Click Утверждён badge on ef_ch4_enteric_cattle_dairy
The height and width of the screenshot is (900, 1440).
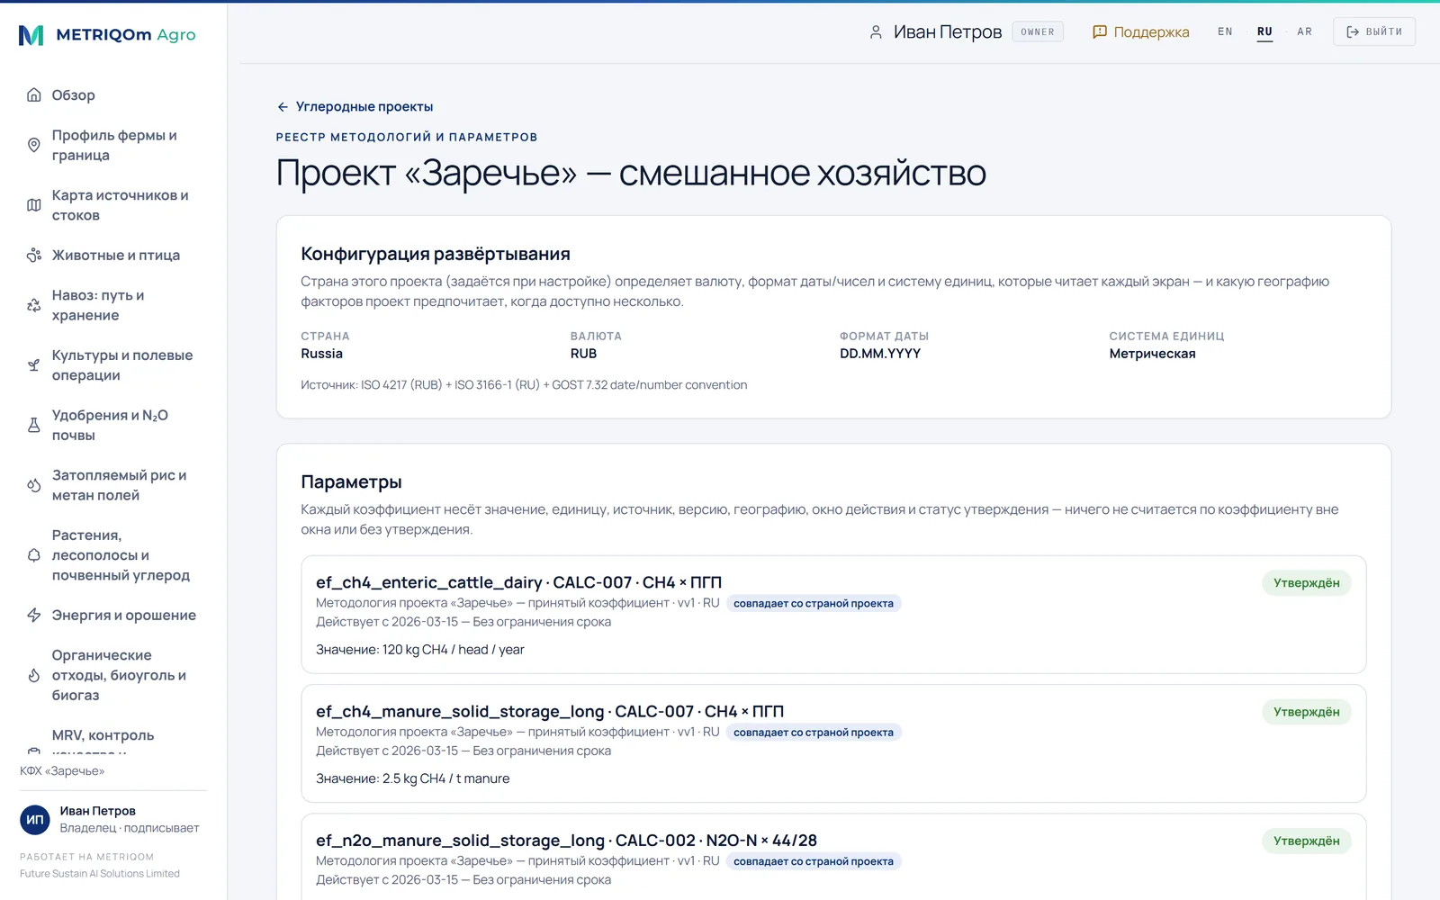[x=1306, y=583]
